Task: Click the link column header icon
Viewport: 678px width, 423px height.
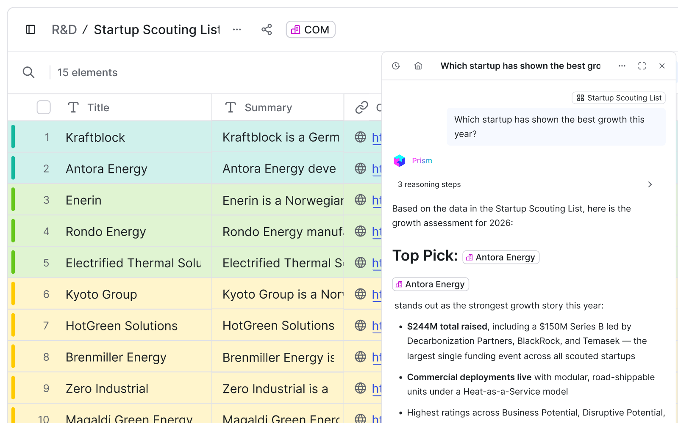Action: (361, 107)
